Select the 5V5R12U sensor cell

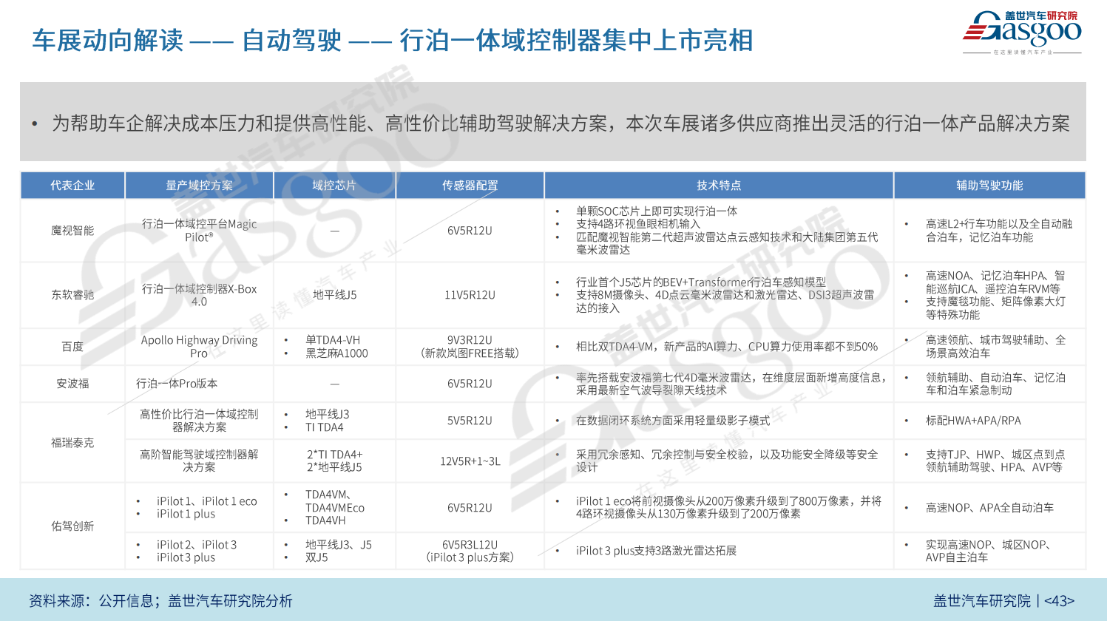click(x=470, y=421)
